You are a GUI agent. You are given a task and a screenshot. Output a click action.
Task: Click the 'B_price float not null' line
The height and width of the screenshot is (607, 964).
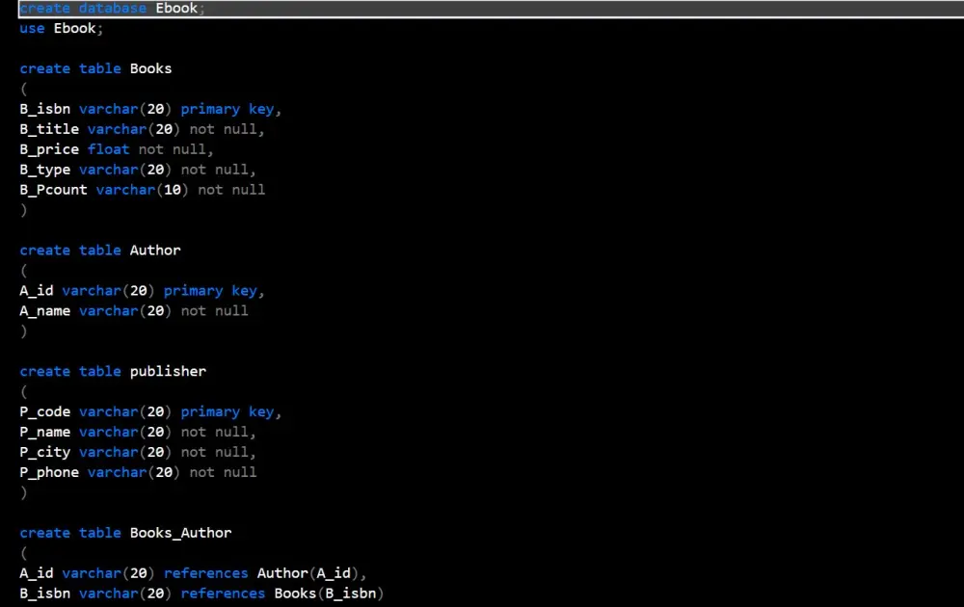[117, 150]
